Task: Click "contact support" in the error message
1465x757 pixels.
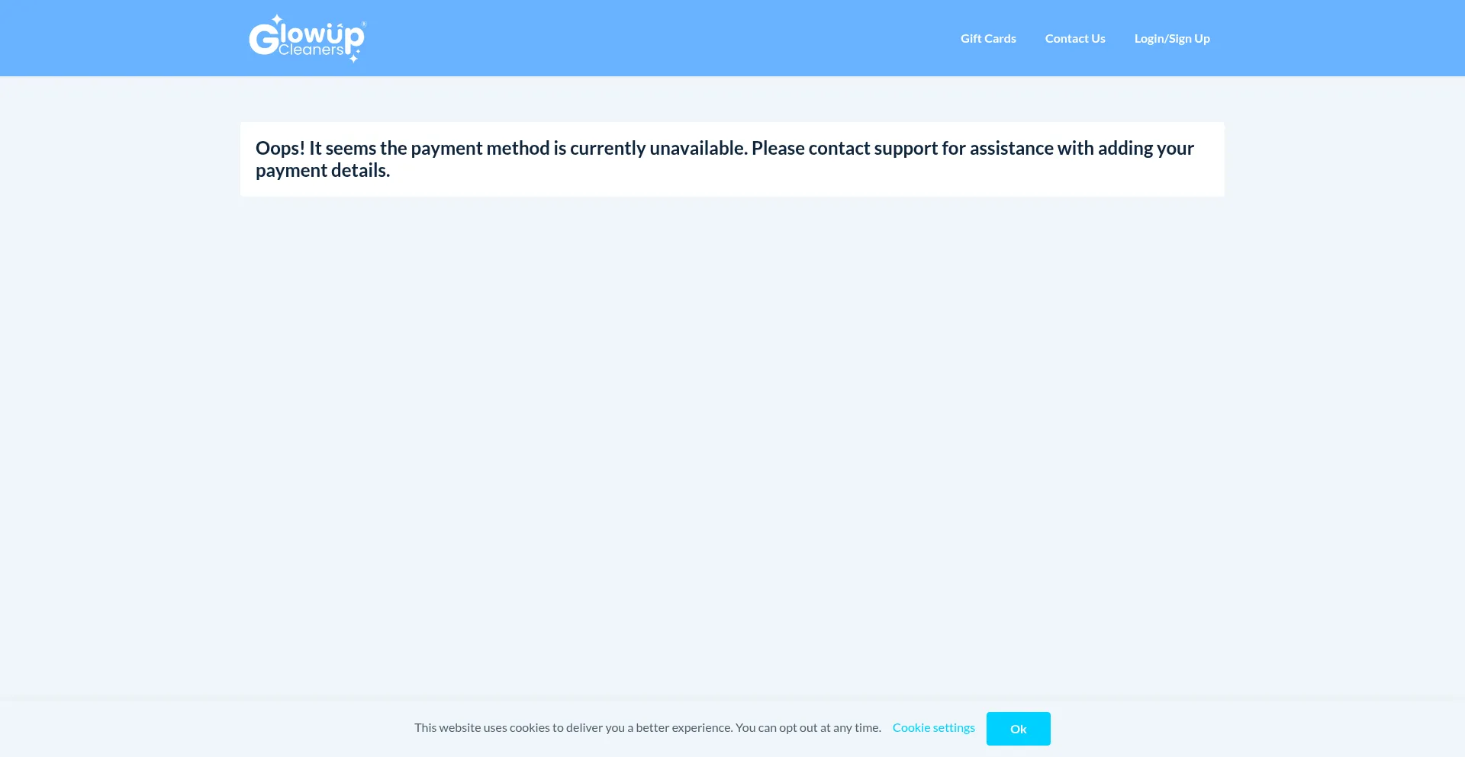Action: (x=872, y=148)
